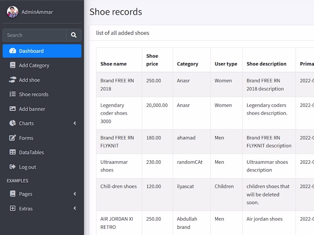Click the Log out exit icon

pyautogui.click(x=13, y=167)
